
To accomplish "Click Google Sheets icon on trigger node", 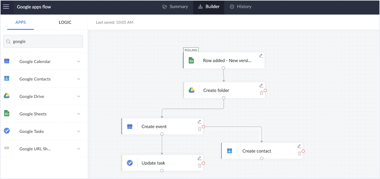I will point(191,60).
